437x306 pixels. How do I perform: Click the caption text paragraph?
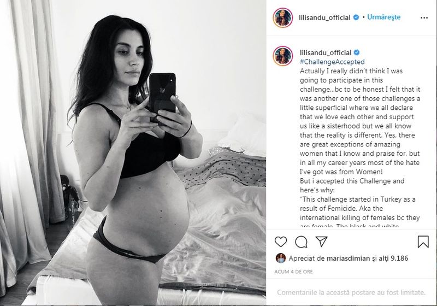360,148
